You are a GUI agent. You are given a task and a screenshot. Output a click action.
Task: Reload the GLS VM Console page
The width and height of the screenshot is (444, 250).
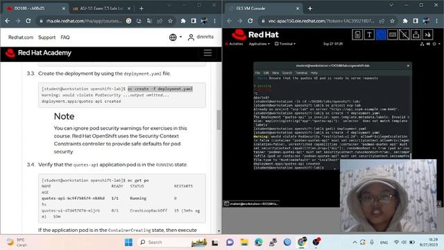point(250,21)
